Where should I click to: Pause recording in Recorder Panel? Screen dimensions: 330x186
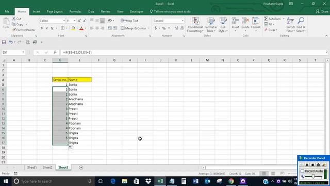(x=307, y=165)
